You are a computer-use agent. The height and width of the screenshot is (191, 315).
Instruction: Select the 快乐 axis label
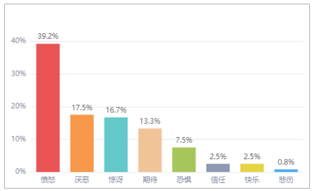click(x=252, y=180)
